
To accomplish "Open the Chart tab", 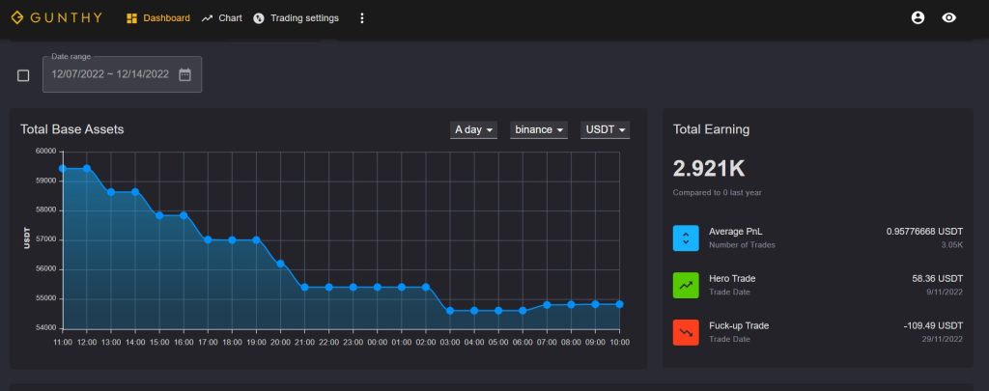I will (x=221, y=18).
